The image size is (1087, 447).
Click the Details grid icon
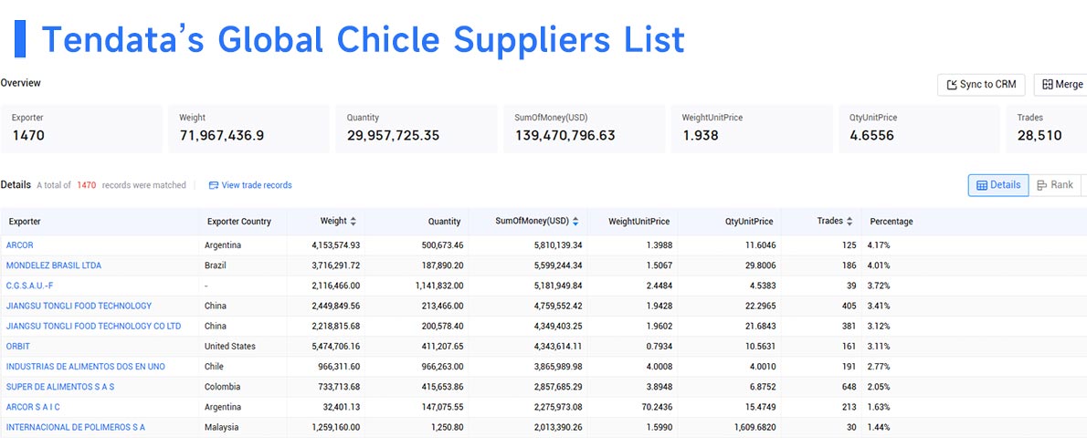coord(982,185)
